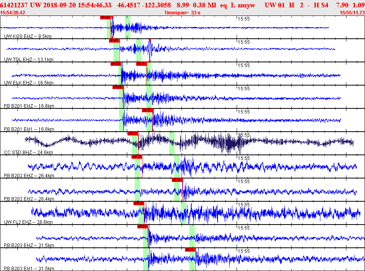This screenshot has width=365, height=271.
Task: Click the start time '15:54:38.42'
Action: point(12,12)
